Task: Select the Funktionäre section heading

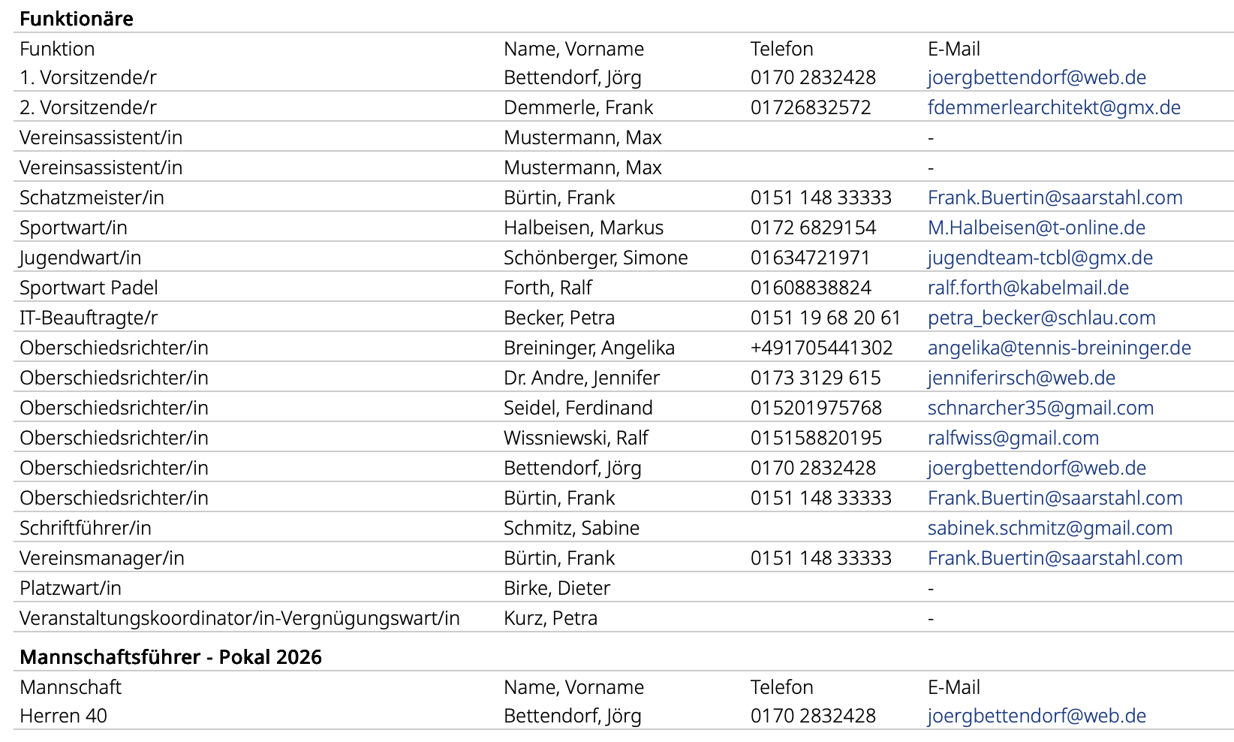Action: 77,19
